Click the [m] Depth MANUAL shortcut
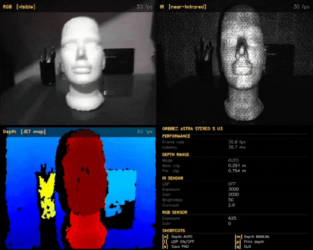 click(x=252, y=237)
